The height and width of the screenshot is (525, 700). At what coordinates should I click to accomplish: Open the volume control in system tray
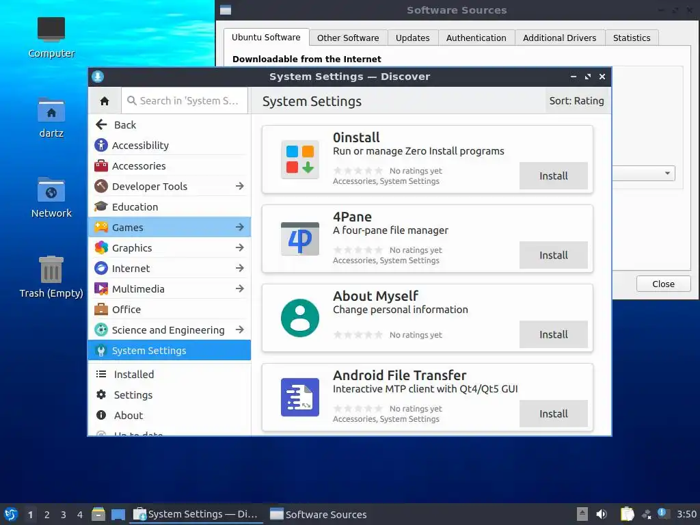[x=602, y=514]
